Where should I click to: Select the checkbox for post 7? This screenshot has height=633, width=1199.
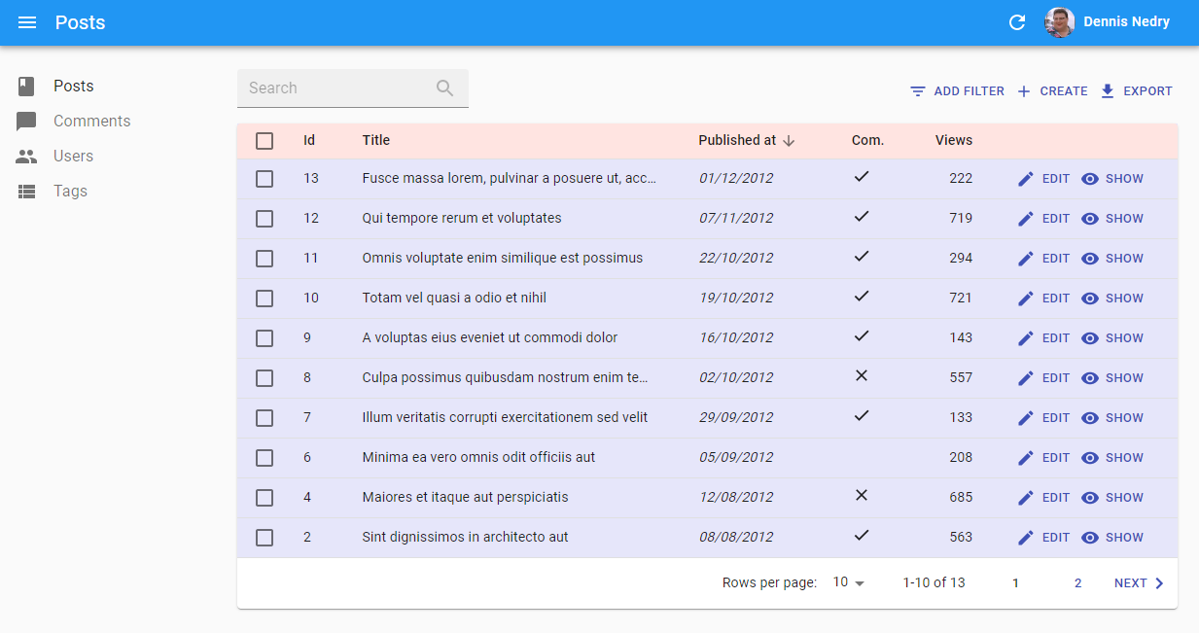tap(264, 418)
